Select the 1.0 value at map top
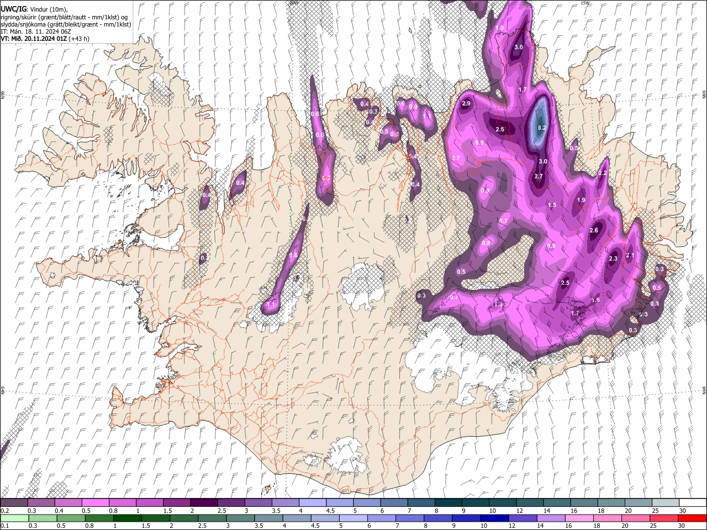Image resolution: width=707 pixels, height=530 pixels. [x=499, y=28]
